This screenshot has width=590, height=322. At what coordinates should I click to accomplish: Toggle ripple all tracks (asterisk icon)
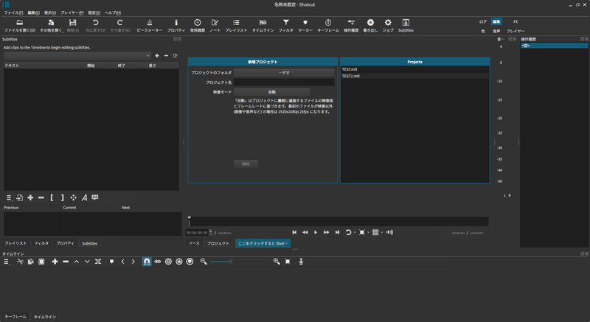coord(179,262)
